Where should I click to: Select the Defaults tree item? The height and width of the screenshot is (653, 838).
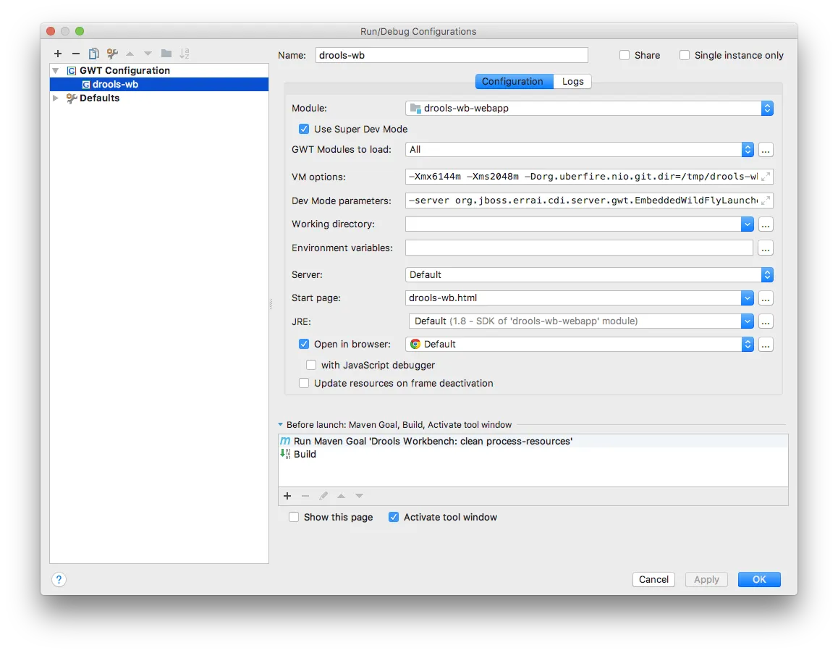pyautogui.click(x=99, y=98)
